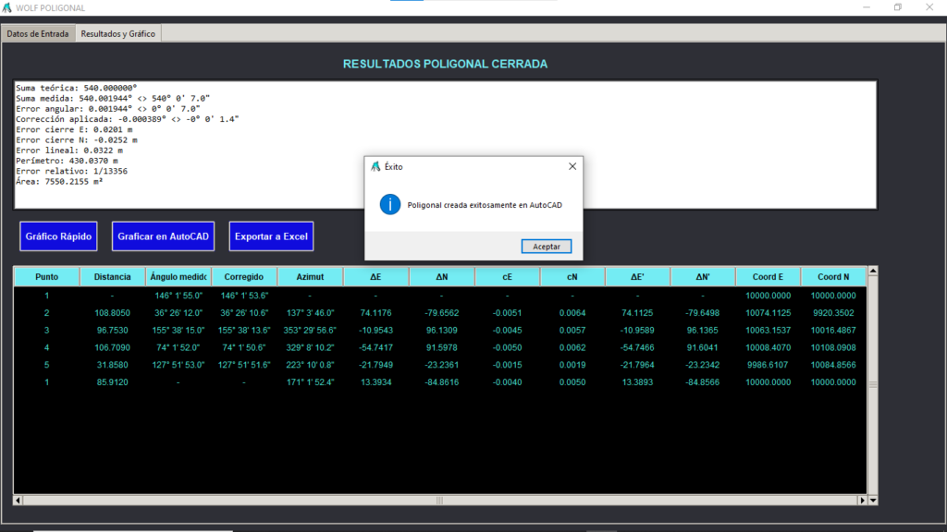Click the Coord E column header

pos(768,277)
